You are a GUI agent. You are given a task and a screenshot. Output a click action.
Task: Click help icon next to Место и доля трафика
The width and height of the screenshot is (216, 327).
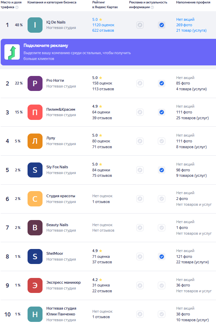pos(17,7)
